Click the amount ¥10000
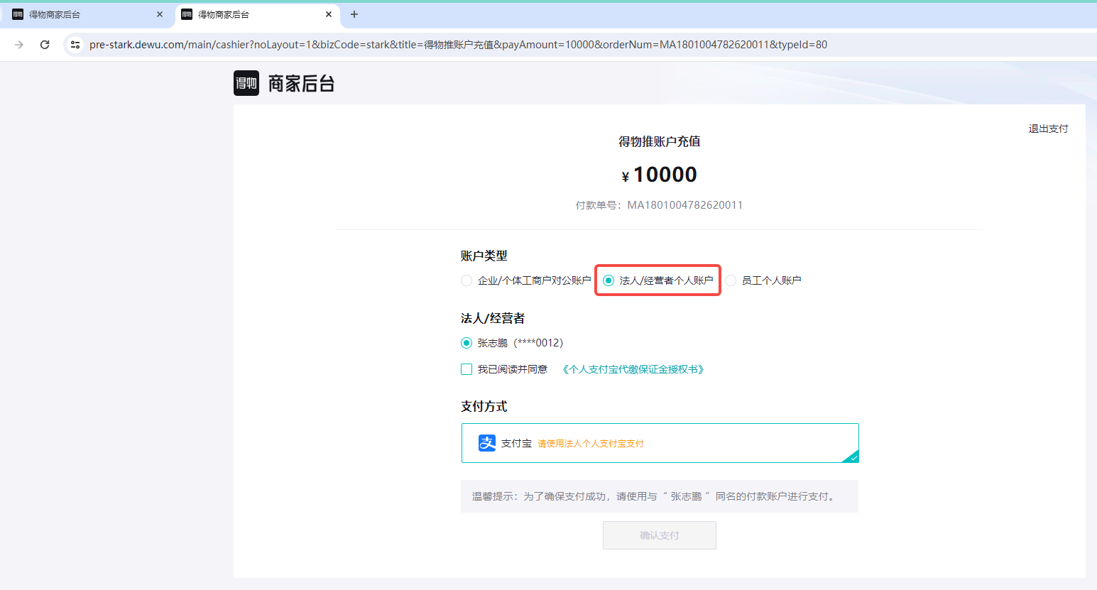This screenshot has height=590, width=1097. (x=660, y=175)
